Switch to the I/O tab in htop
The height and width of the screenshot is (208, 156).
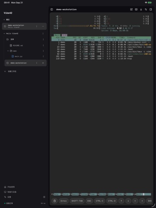(65, 35)
